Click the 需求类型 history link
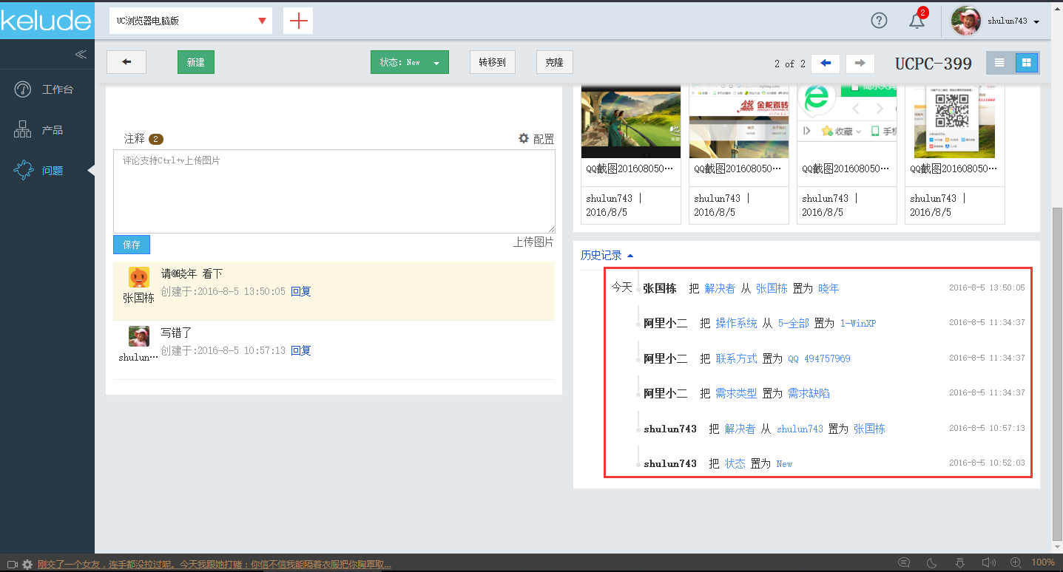The image size is (1063, 572). [x=736, y=394]
